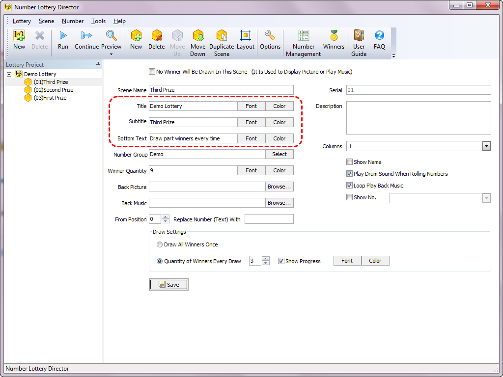This screenshot has height=377, width=503.
Task: Uncheck Loop Play Back Music
Action: 350,186
